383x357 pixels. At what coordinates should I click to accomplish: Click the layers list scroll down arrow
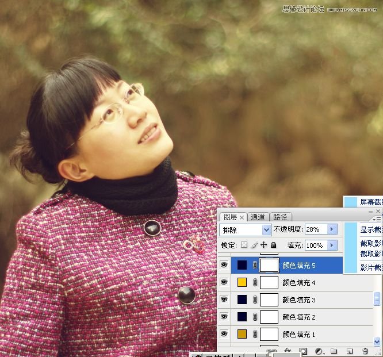(377, 341)
